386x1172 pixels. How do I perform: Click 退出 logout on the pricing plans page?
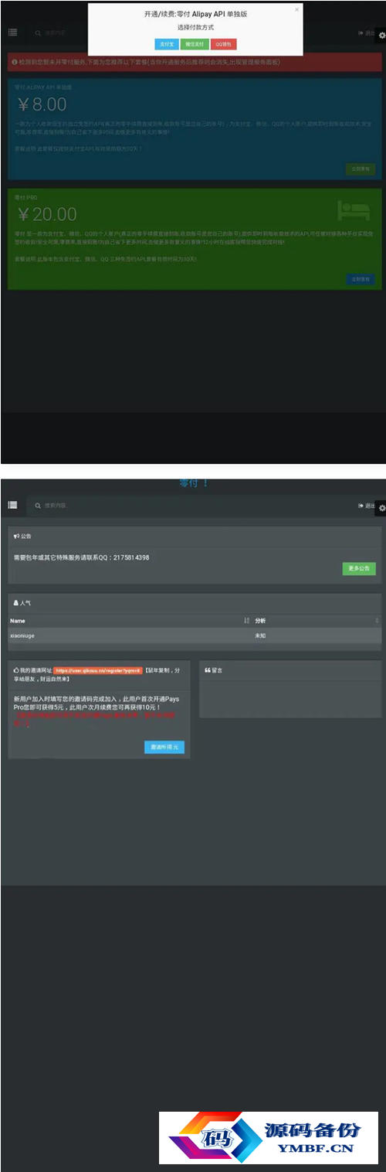[x=366, y=33]
